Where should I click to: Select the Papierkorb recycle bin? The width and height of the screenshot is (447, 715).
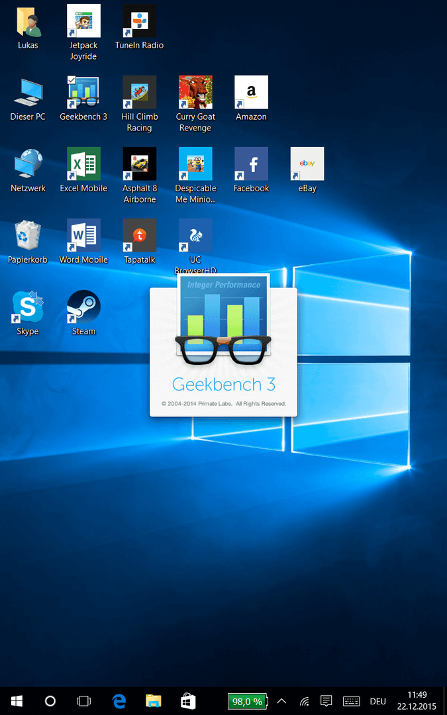28,235
